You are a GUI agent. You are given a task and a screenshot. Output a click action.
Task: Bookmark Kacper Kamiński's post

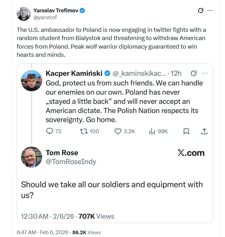click(x=186, y=131)
